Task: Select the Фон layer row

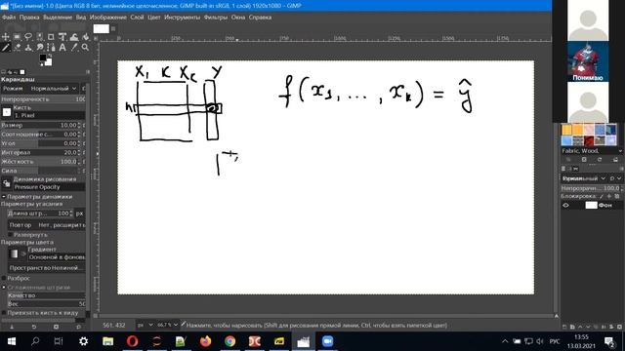Action: pos(592,206)
